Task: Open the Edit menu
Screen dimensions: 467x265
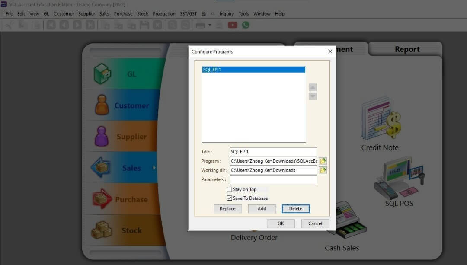Action: click(21, 14)
